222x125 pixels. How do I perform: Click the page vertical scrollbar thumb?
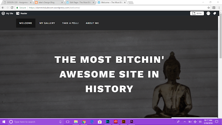click(x=221, y=35)
